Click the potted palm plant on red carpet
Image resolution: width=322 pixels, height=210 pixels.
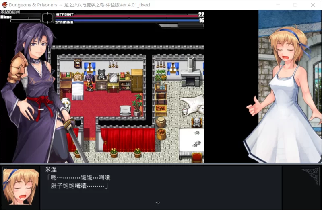137,105
